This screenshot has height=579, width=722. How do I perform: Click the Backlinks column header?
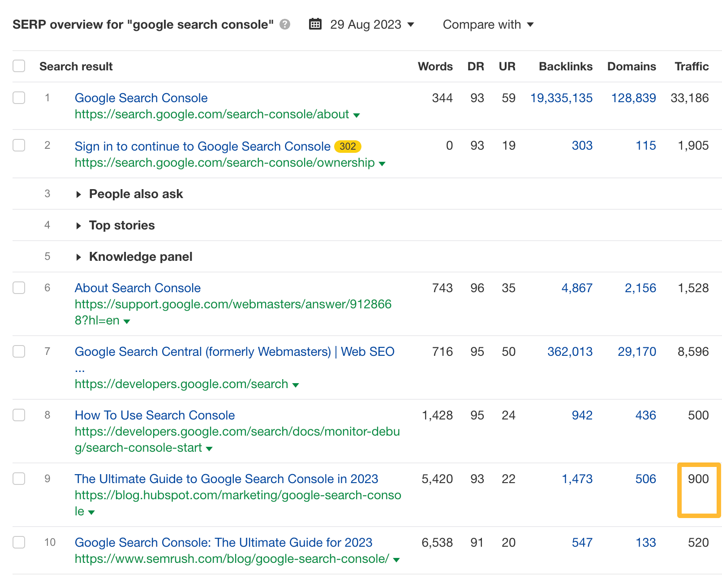pos(565,66)
